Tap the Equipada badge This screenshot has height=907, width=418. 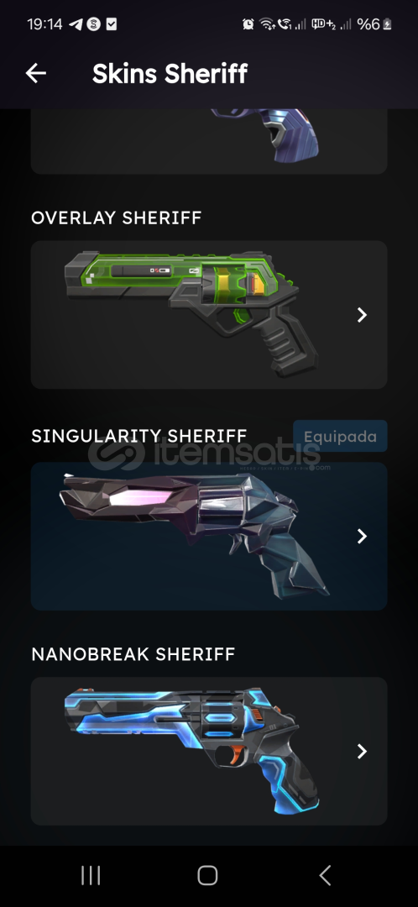(x=340, y=436)
